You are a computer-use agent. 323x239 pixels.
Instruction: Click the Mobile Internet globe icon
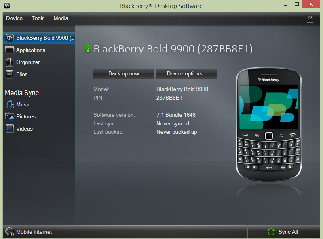click(9, 232)
